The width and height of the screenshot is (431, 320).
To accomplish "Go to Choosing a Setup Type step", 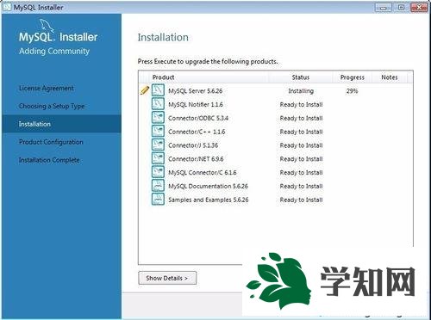I will coord(52,106).
